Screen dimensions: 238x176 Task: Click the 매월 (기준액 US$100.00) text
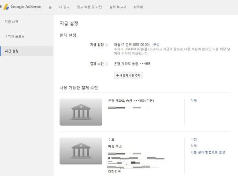(x=132, y=45)
